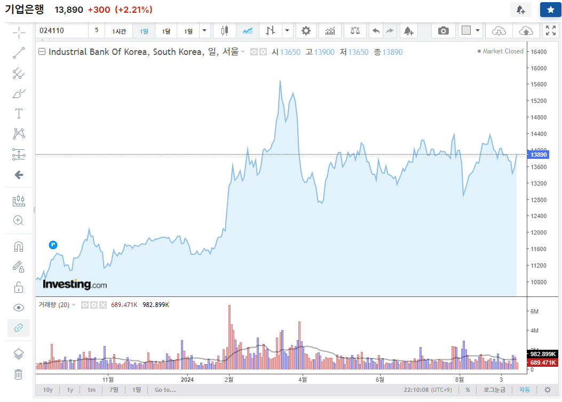Click the save chart cloud-upload icon

pyautogui.click(x=526, y=31)
